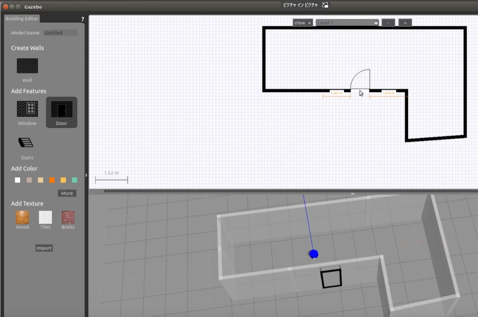Pick the white color swatch
Viewport: 478px width, 317px height.
click(17, 180)
